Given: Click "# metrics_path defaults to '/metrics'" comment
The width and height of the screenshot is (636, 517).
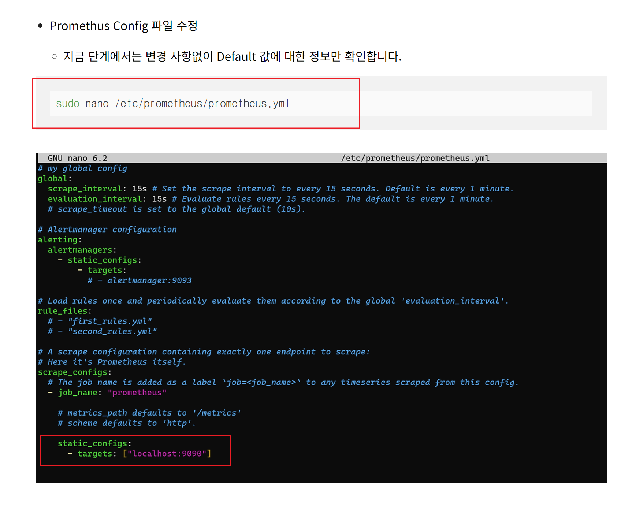Looking at the screenshot, I should click(149, 413).
